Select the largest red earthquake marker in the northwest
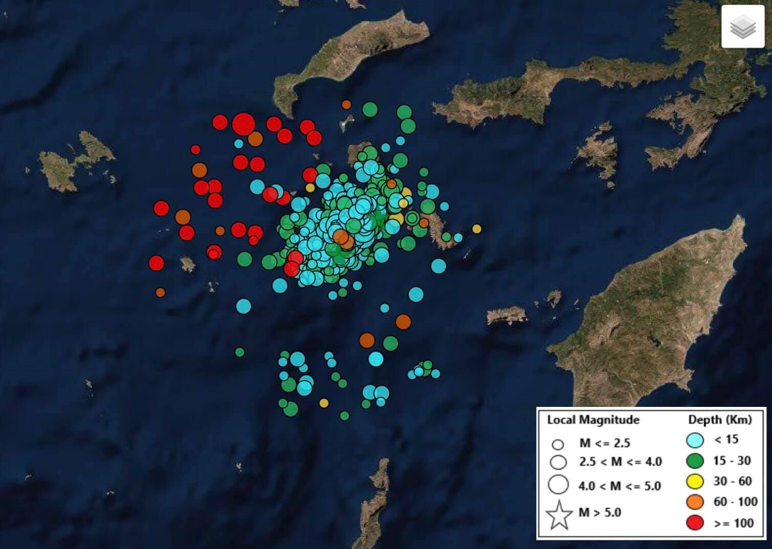 point(244,124)
